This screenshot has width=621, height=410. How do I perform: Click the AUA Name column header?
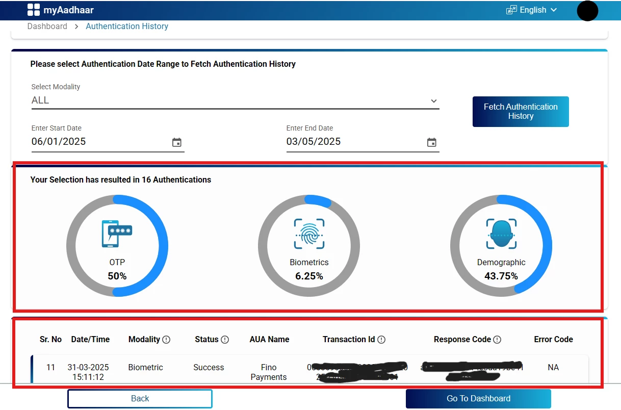pyautogui.click(x=269, y=339)
